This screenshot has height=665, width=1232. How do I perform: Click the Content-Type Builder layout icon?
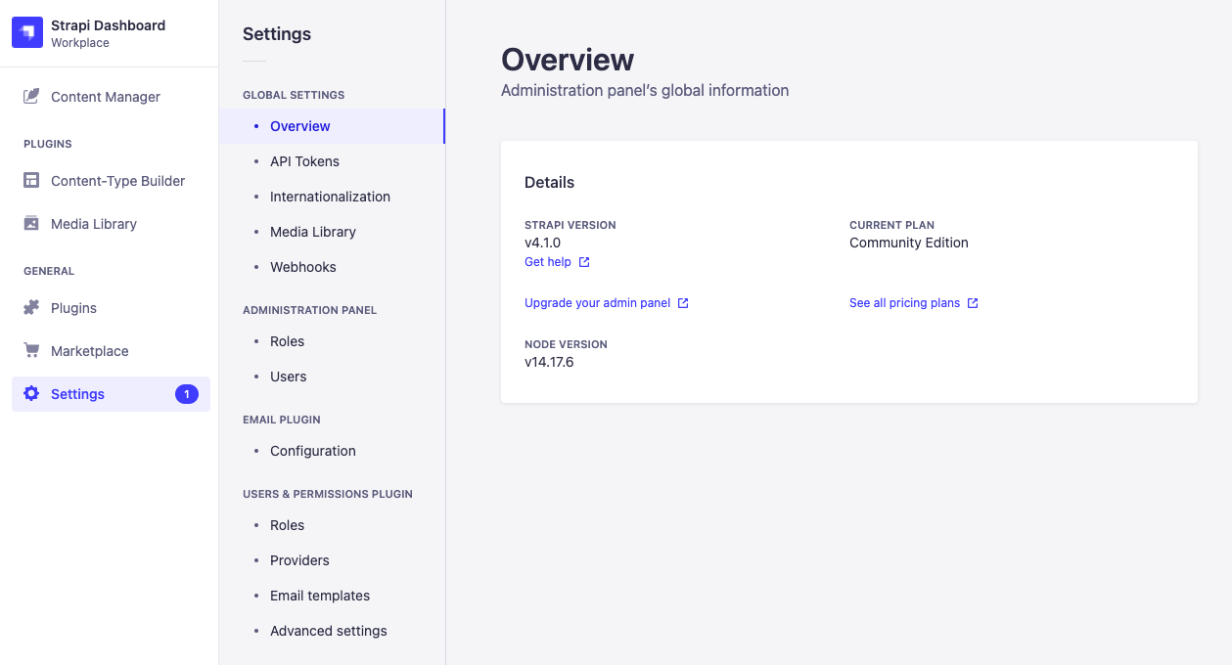pyautogui.click(x=31, y=180)
